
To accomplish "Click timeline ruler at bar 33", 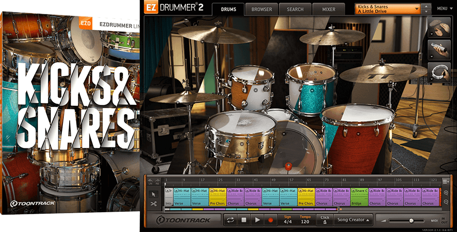I will coord(238,180).
